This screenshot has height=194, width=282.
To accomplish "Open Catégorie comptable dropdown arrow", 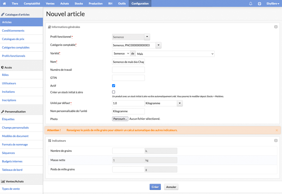I will click(x=158, y=45).
